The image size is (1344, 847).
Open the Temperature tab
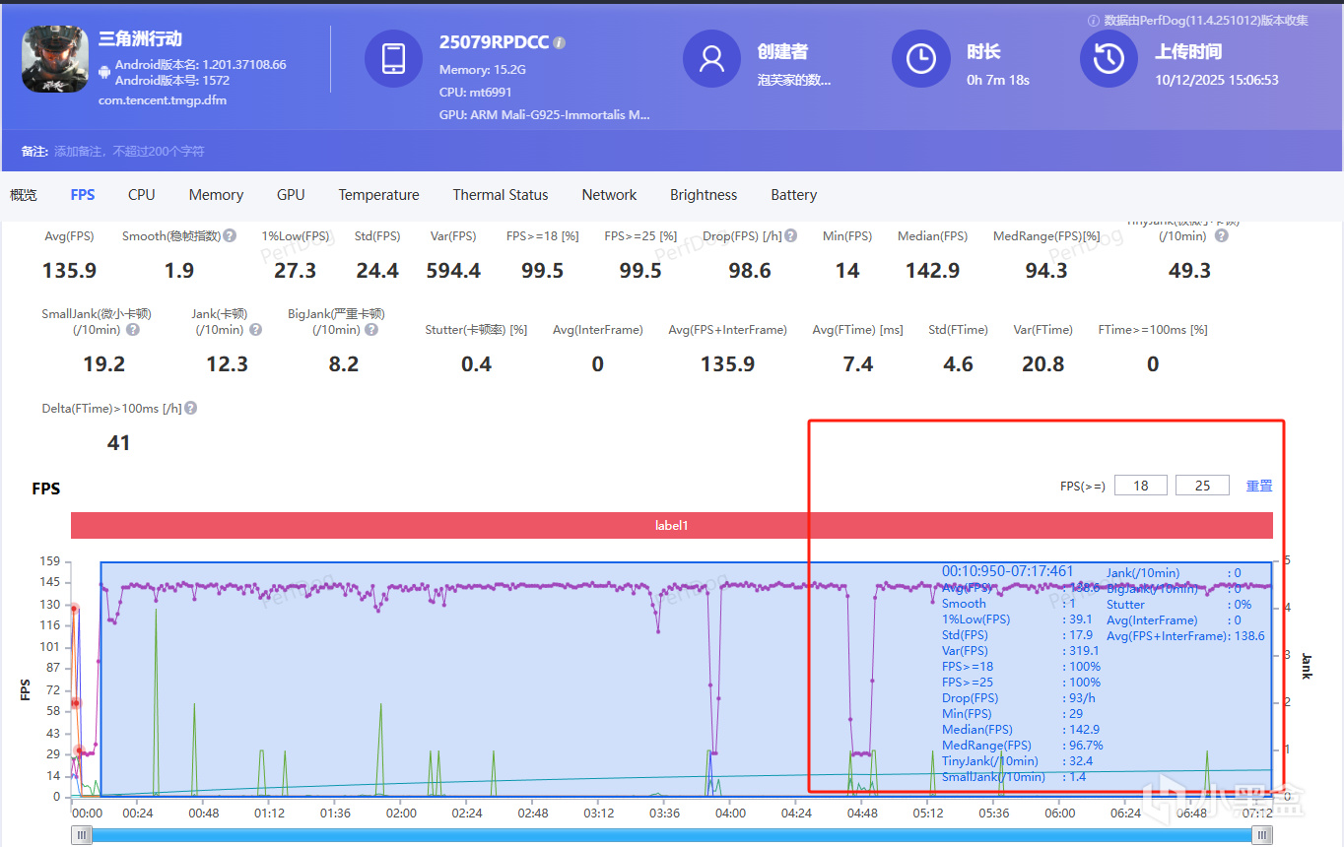tap(378, 195)
